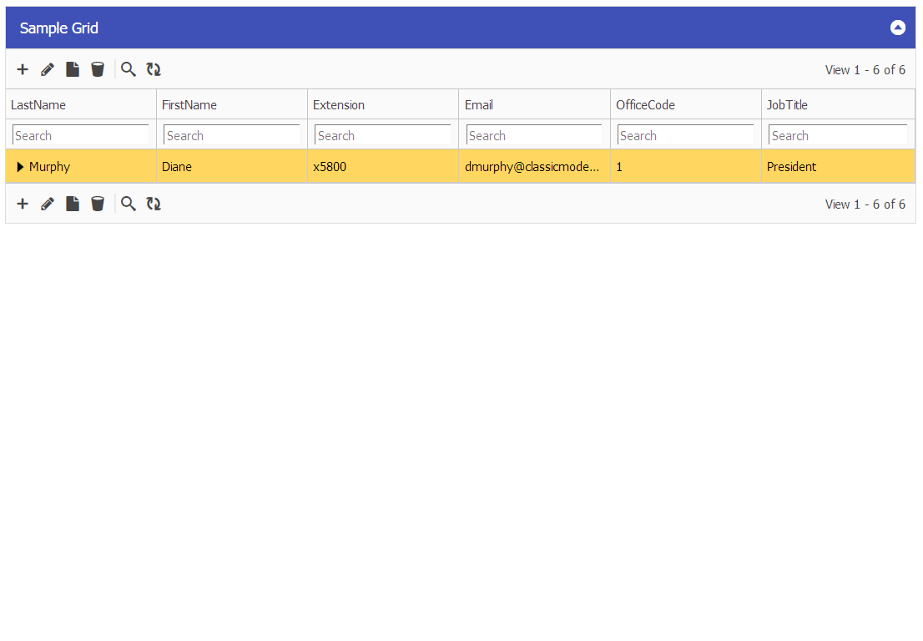This screenshot has height=641, width=923.
Task: Click the pencil edit icon in top toolbar
Action: pos(48,69)
